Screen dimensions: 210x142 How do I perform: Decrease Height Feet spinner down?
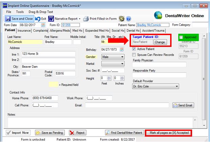pos(109,79)
